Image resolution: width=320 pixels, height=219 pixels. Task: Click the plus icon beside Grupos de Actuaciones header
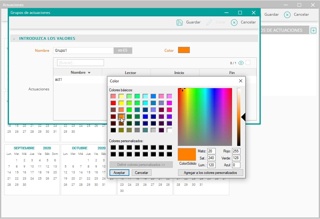click(313, 31)
